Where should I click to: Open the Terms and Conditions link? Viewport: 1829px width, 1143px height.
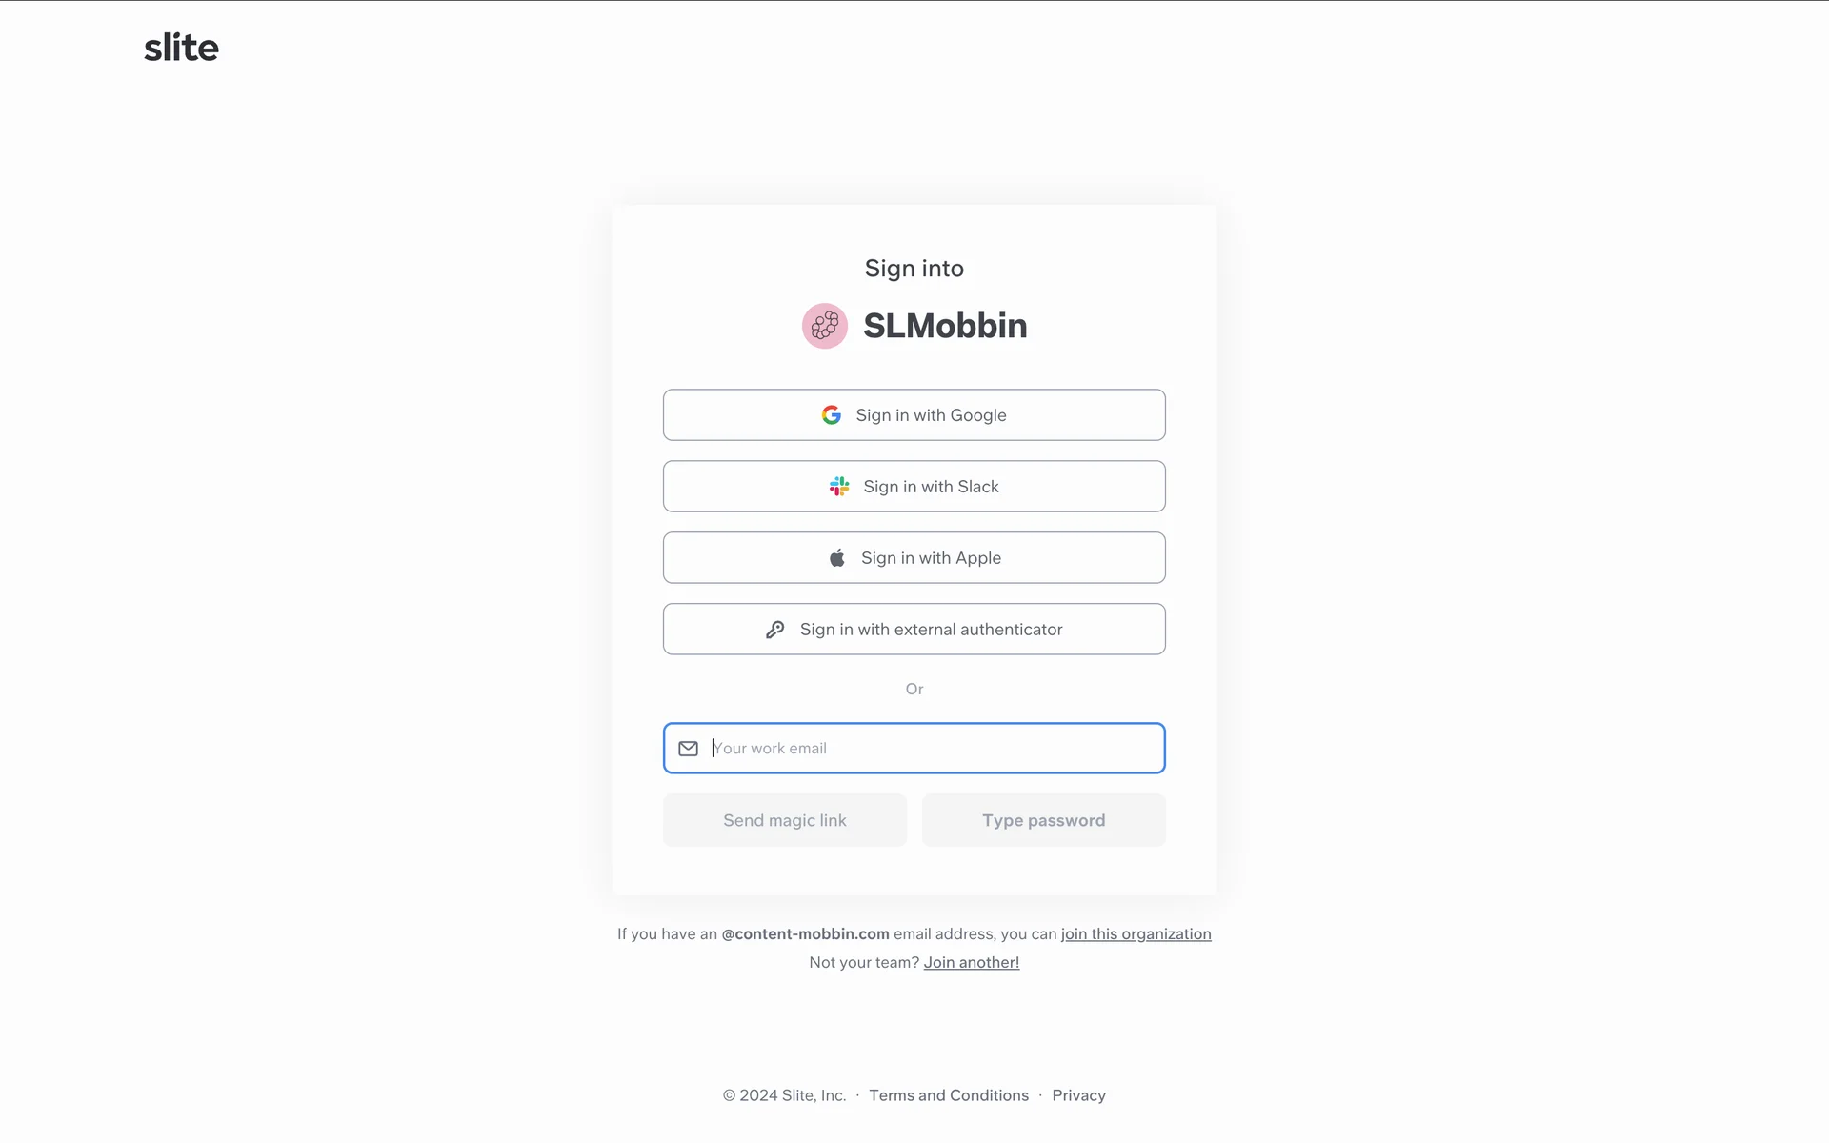pos(949,1095)
